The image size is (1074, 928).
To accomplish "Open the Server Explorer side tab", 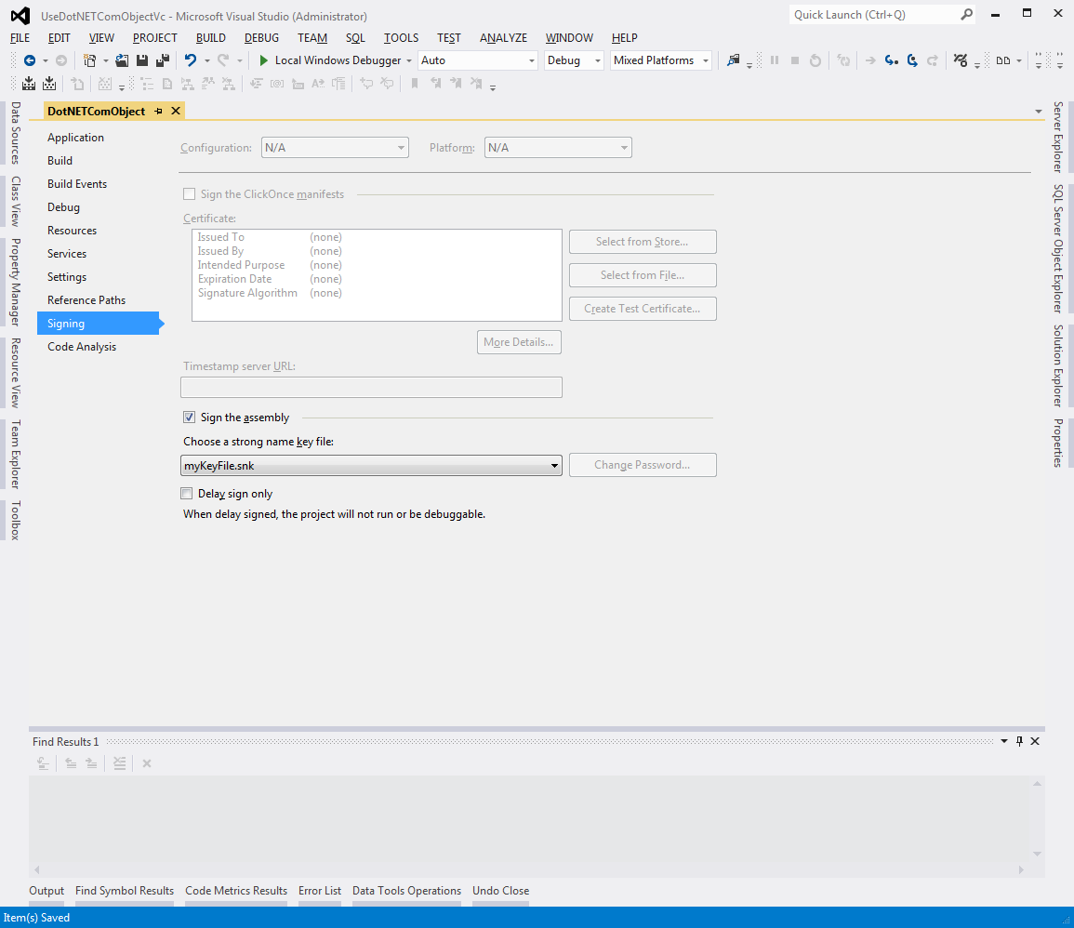I will coord(1058,137).
